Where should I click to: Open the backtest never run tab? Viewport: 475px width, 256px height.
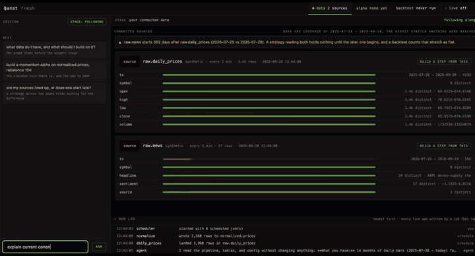coord(416,8)
